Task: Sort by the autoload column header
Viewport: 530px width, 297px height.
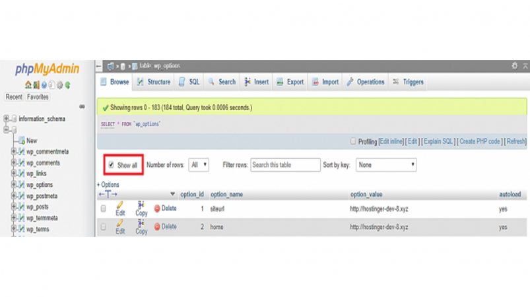Action: (x=510, y=194)
